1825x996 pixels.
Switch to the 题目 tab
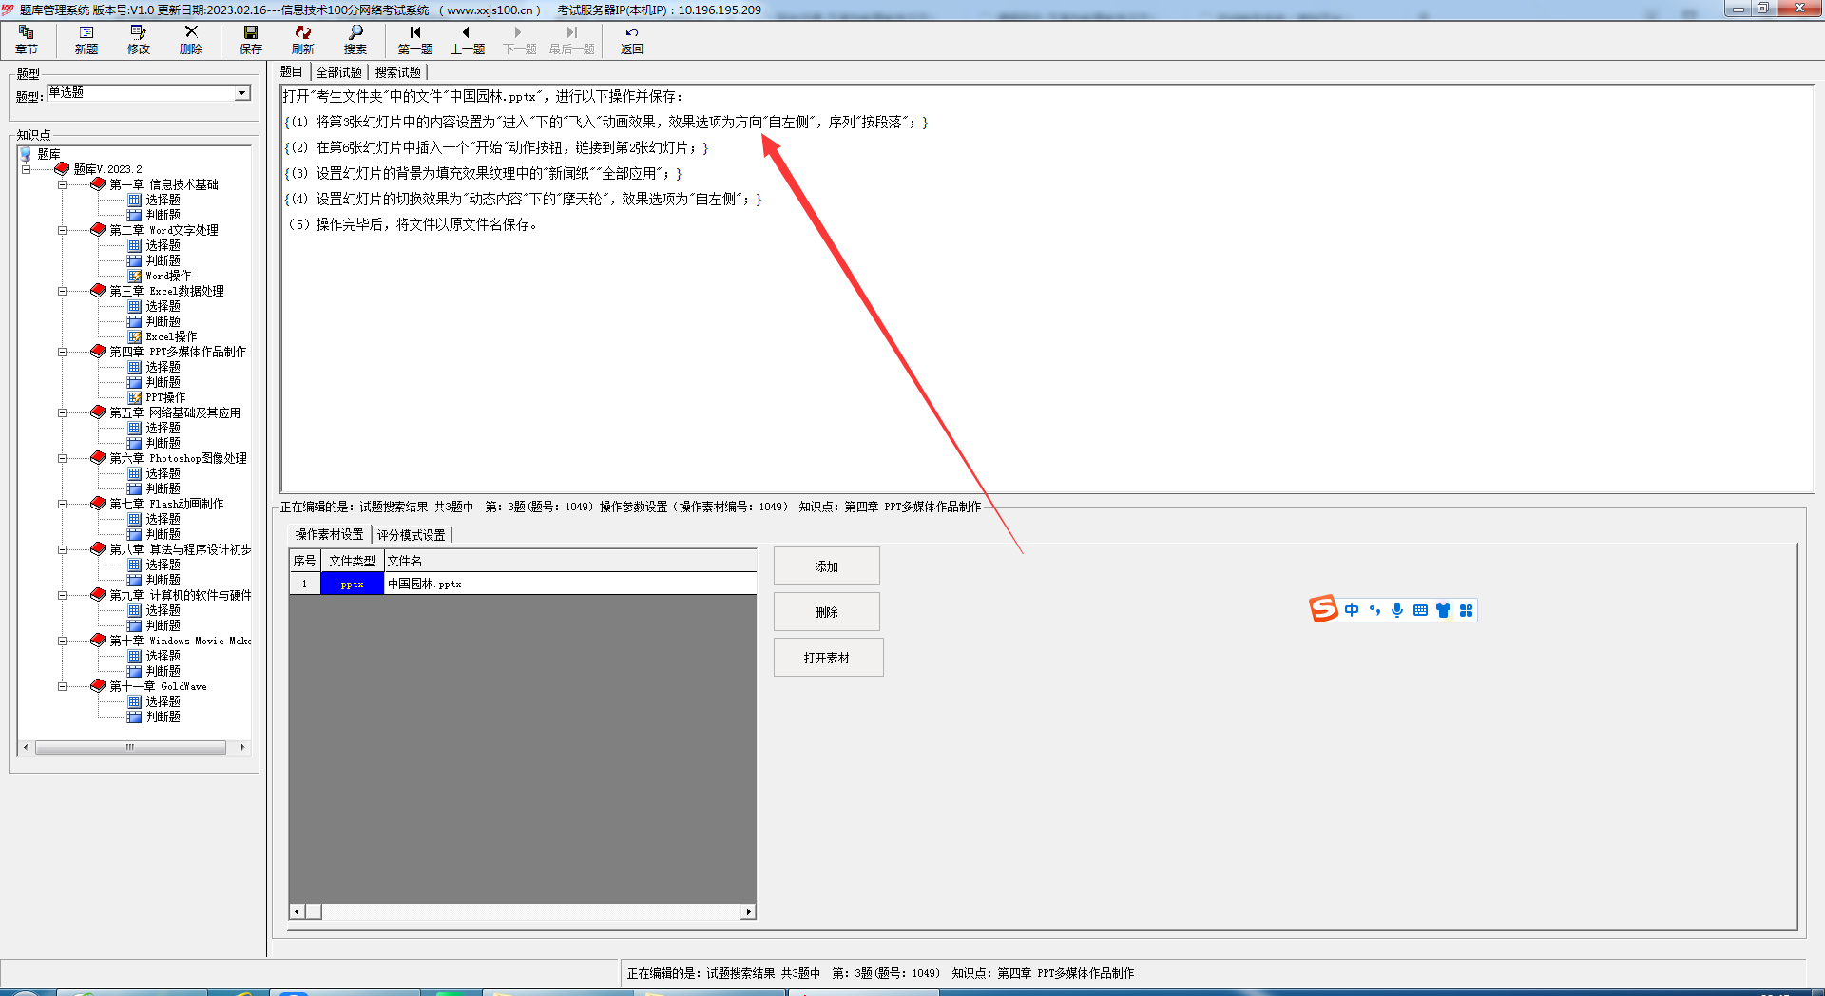point(292,72)
